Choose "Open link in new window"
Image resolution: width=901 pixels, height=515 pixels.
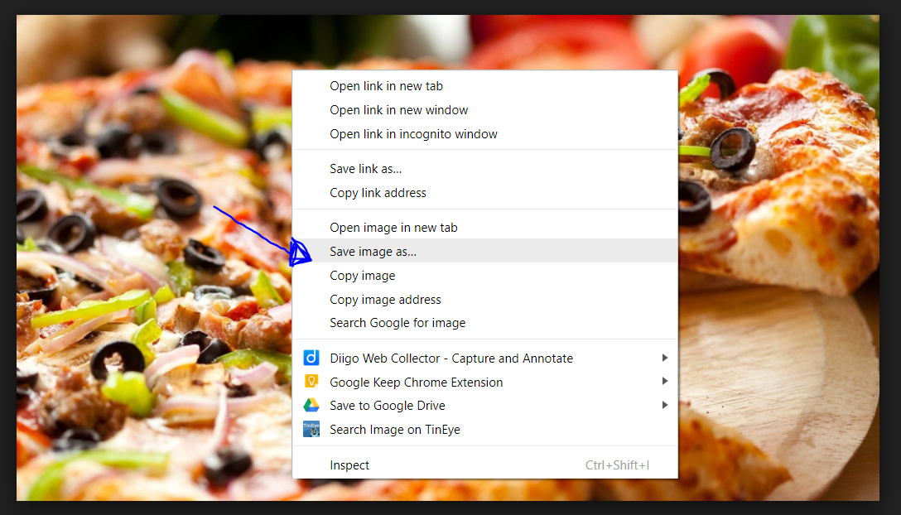[x=485, y=110]
